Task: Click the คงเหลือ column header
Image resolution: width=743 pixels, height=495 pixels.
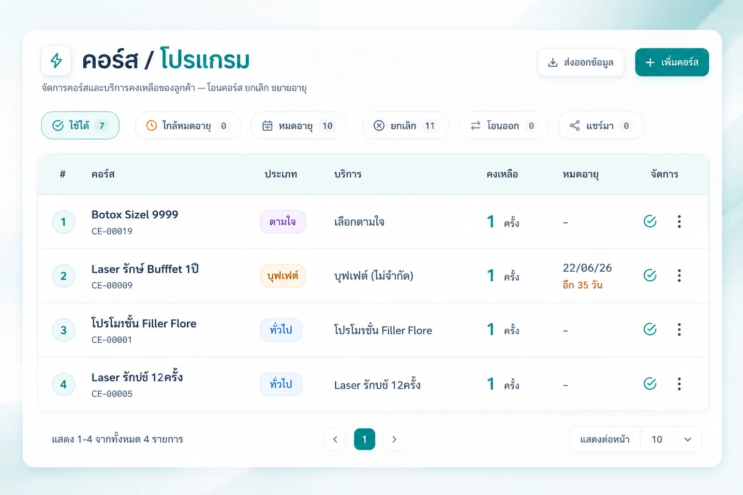Action: (502, 174)
